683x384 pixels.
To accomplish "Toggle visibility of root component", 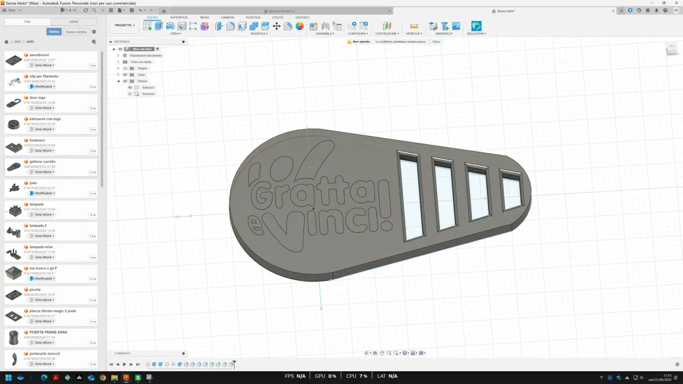I will (x=120, y=49).
